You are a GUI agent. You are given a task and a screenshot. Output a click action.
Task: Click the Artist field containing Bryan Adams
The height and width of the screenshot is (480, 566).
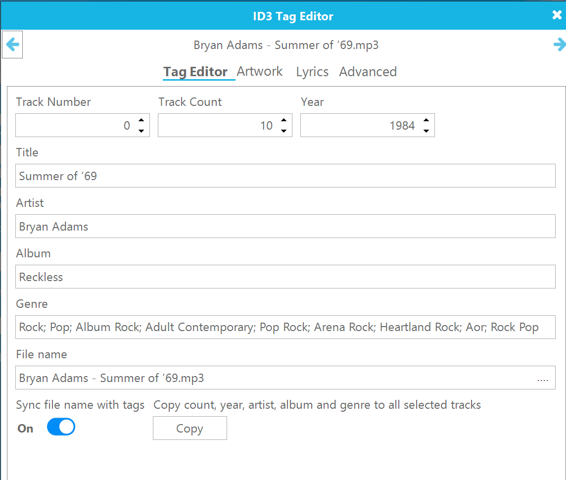click(x=285, y=226)
